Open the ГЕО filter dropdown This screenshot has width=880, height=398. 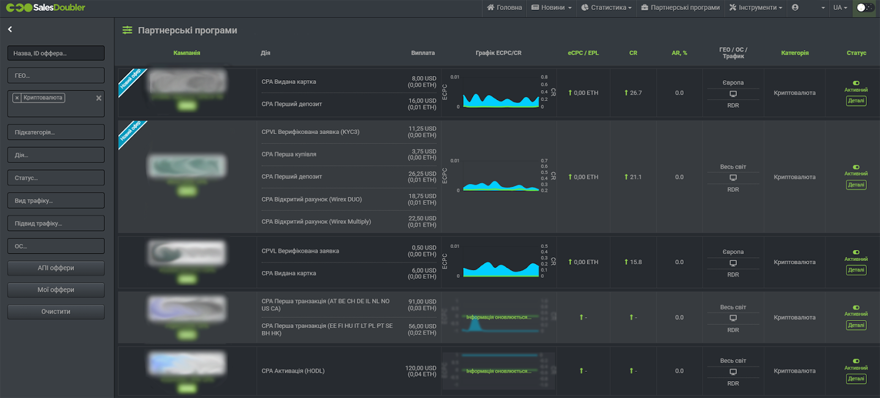(x=56, y=75)
